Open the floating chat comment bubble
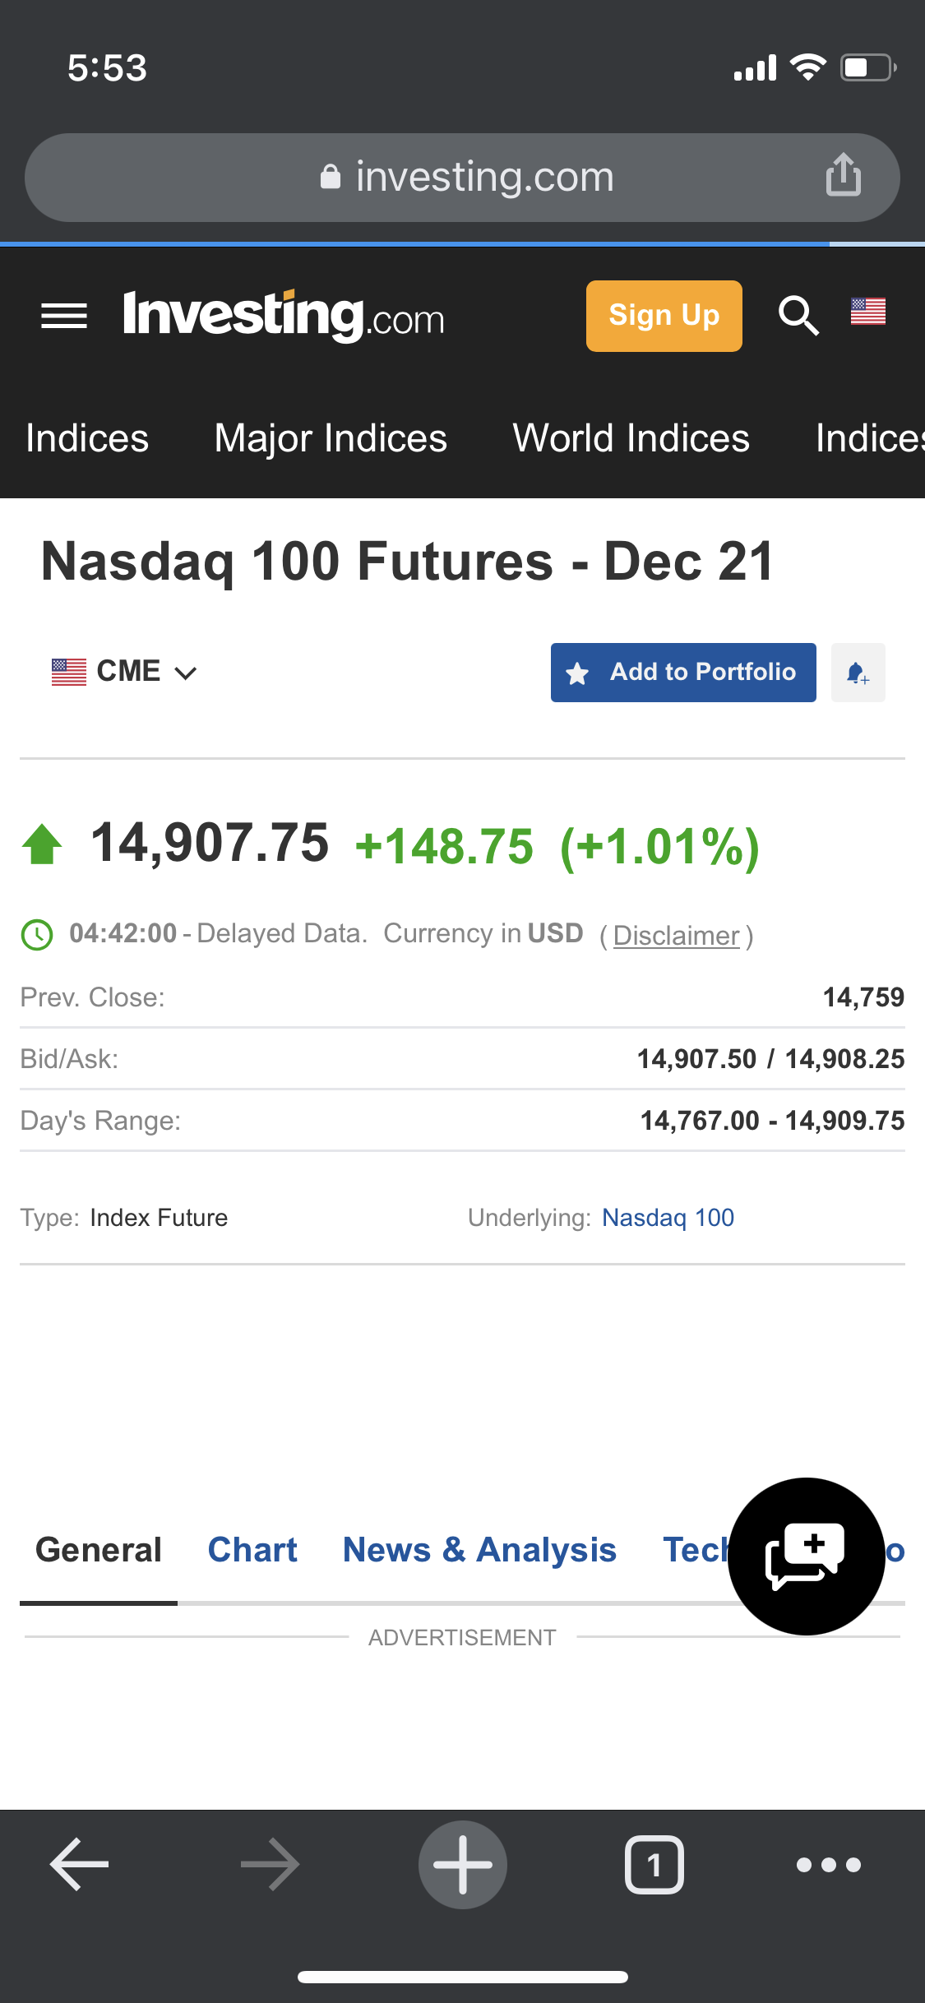This screenshot has height=2003, width=925. (806, 1556)
